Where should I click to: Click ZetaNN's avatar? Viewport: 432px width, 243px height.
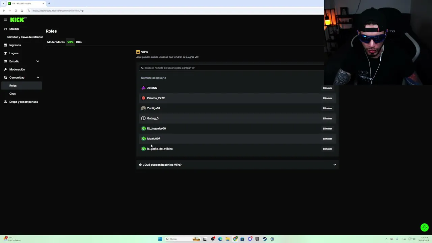coord(143,88)
